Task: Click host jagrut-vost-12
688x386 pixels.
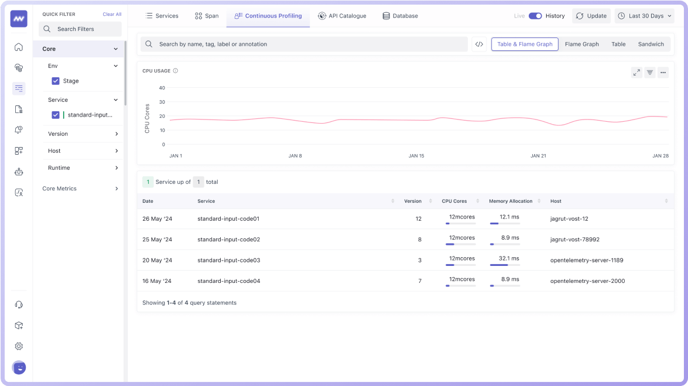Action: pyautogui.click(x=569, y=218)
